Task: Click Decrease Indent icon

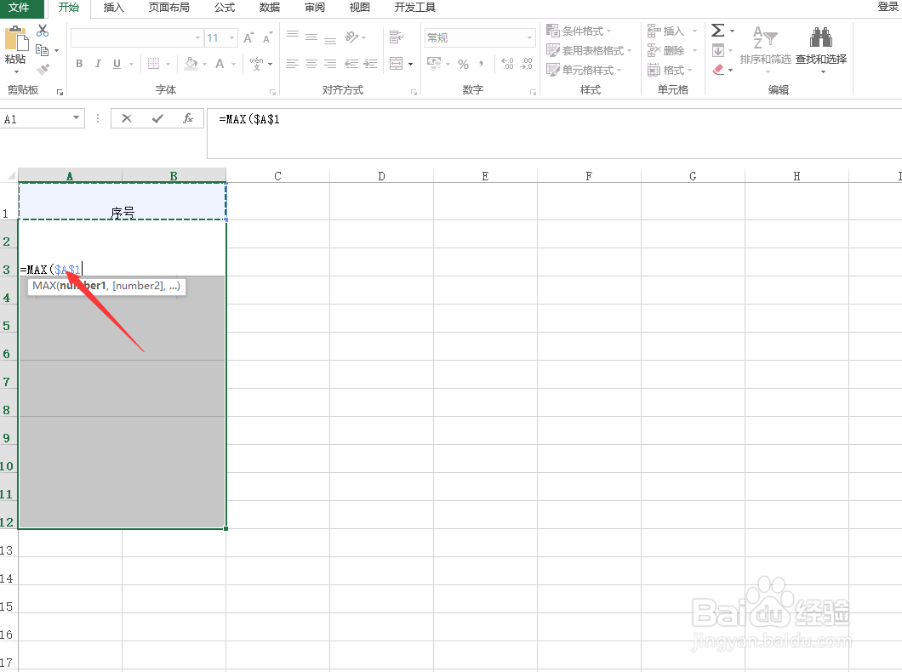Action: pos(351,64)
